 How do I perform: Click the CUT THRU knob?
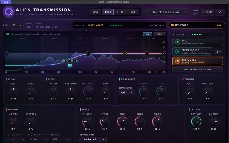click(x=208, y=91)
